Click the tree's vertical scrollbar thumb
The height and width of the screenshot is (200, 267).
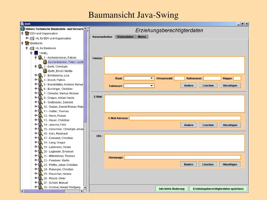(x=85, y=76)
